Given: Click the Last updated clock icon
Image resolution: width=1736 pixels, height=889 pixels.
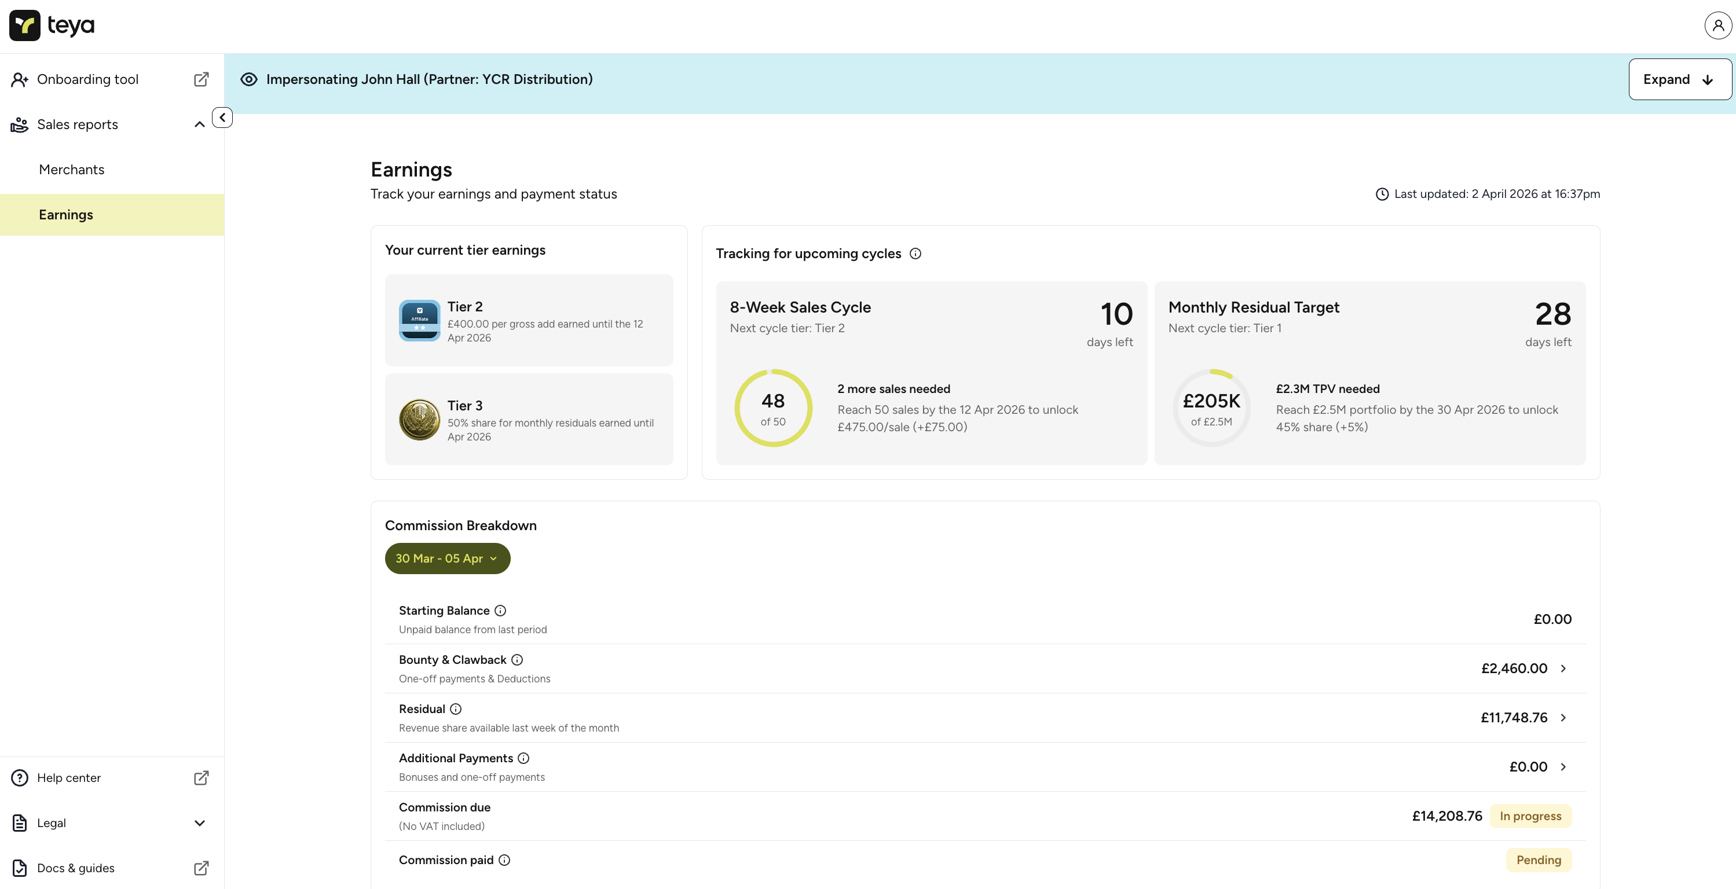Looking at the screenshot, I should (1382, 194).
